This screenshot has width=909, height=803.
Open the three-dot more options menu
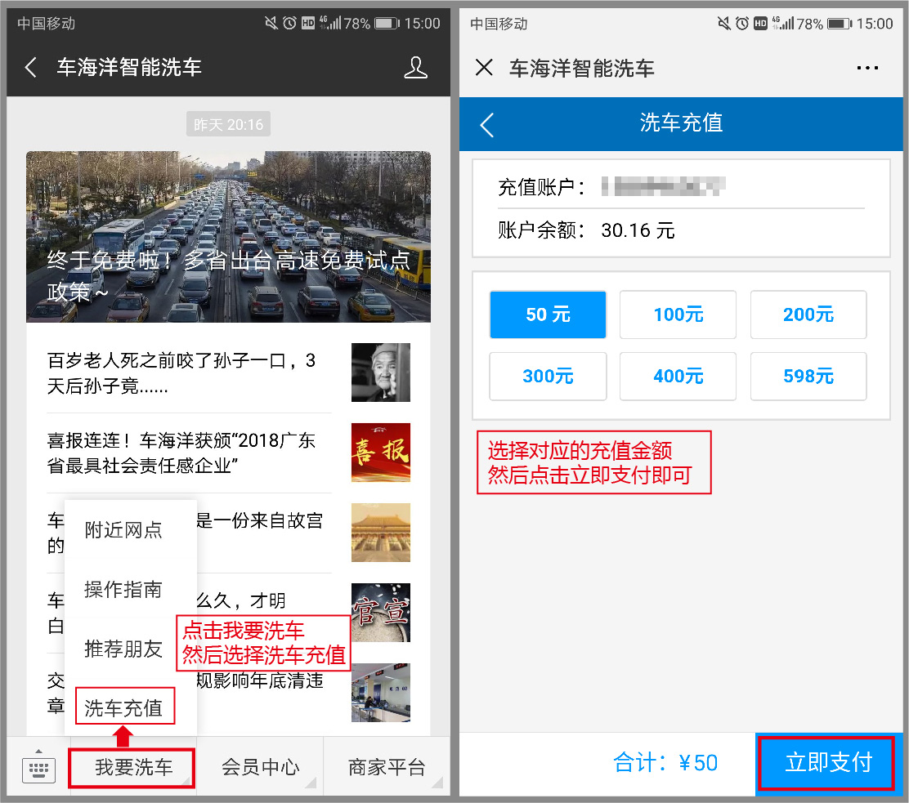(867, 68)
